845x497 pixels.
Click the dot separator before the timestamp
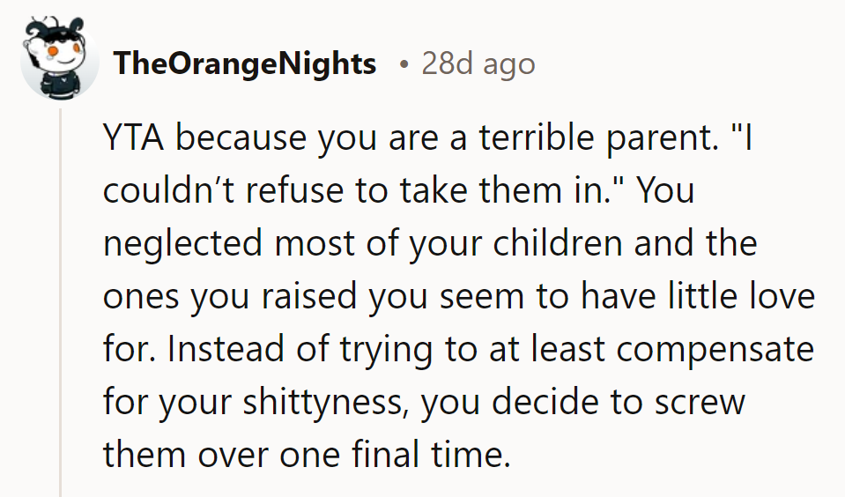click(x=403, y=63)
